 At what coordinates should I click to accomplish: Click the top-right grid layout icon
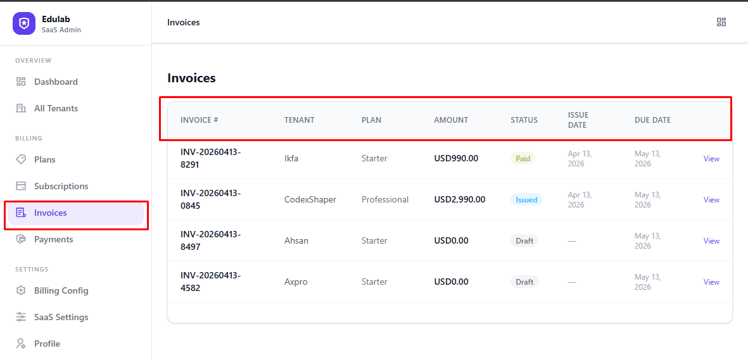721,22
